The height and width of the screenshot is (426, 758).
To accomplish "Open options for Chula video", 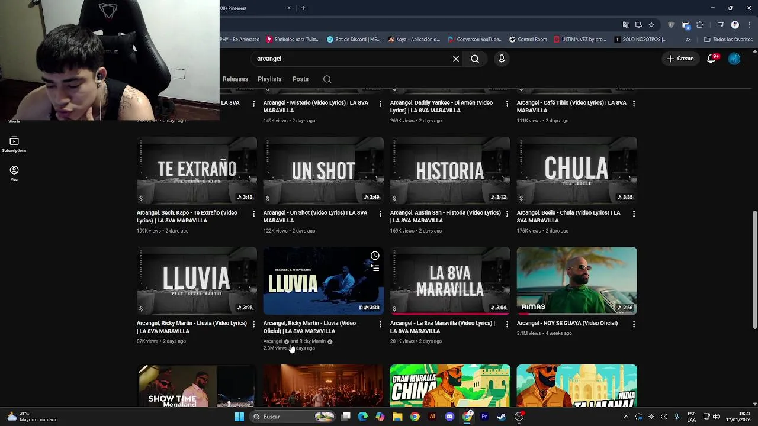I will pos(634,214).
